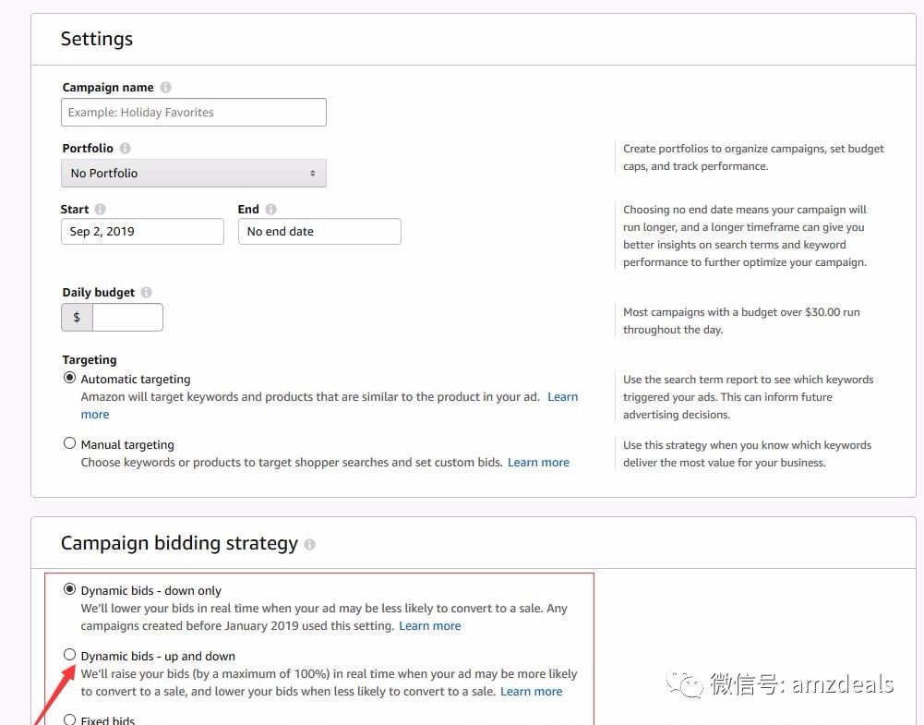Open Learn more link for up and down bids
The width and height of the screenshot is (924, 725).
(531, 692)
